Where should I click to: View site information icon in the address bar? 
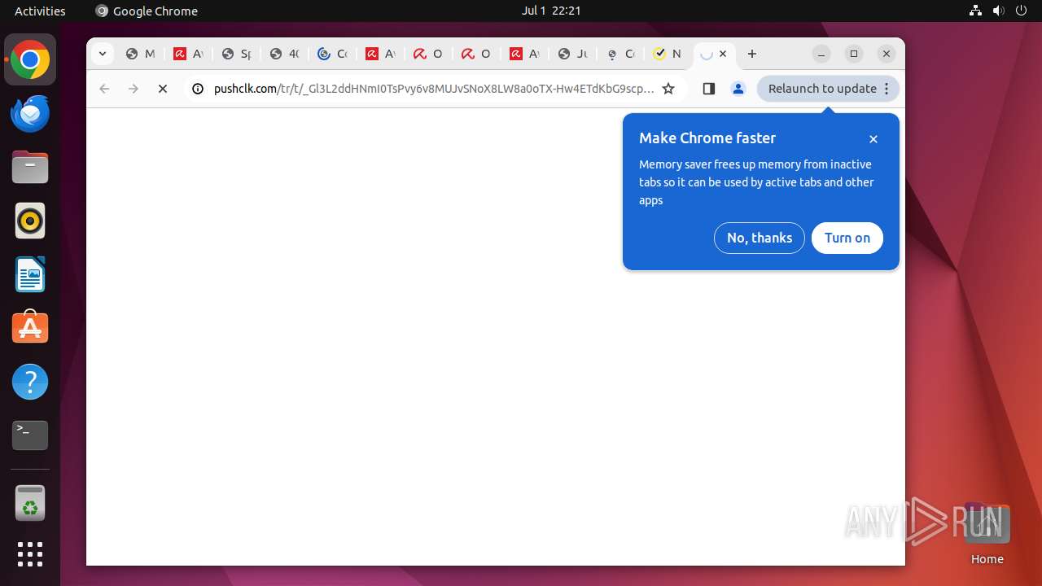(x=197, y=89)
